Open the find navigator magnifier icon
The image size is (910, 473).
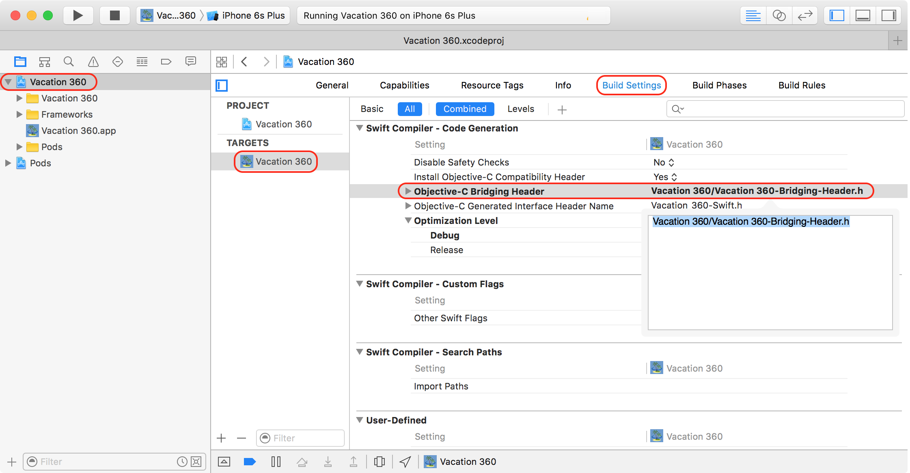coord(69,62)
